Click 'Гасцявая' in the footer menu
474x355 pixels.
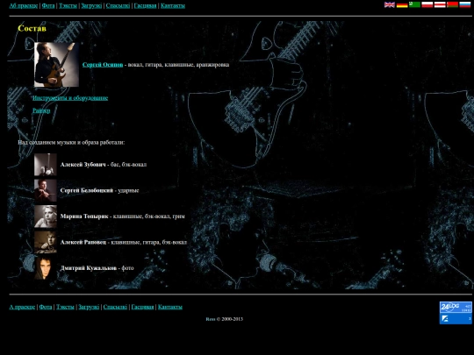142,307
